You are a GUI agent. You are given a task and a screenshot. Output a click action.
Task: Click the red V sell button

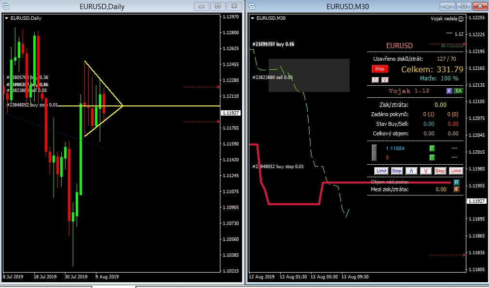click(x=426, y=170)
